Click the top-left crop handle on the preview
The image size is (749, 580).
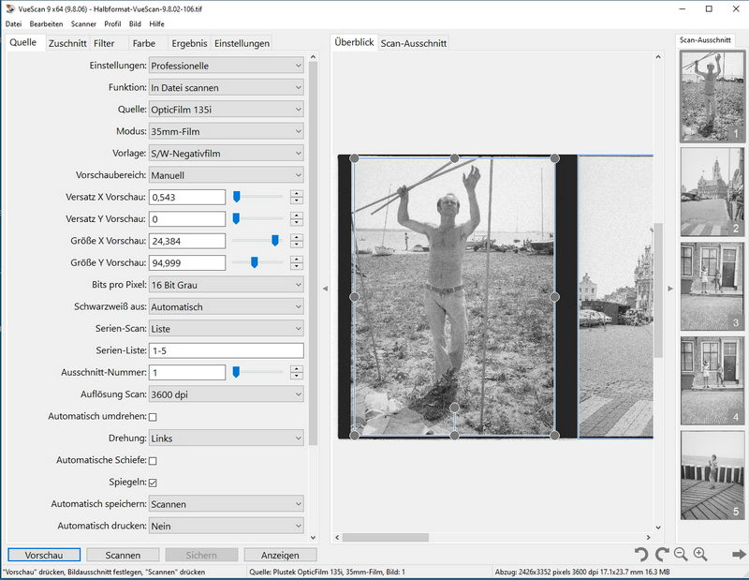354,158
